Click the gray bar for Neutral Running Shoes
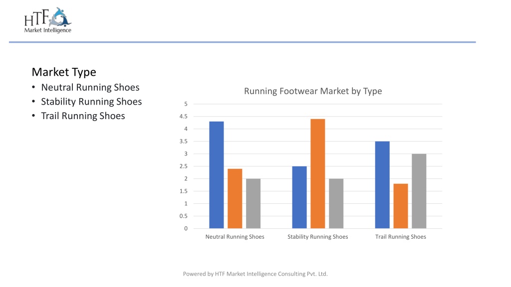 click(253, 203)
